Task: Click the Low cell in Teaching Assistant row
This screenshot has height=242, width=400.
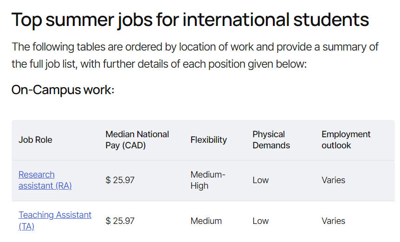Action: point(260,221)
